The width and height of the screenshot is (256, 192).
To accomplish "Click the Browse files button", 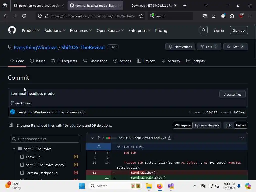I will [232, 94].
